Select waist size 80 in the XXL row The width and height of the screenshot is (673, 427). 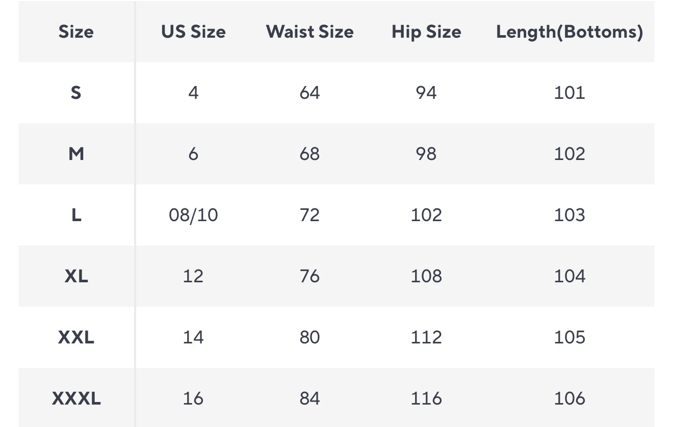pos(309,337)
